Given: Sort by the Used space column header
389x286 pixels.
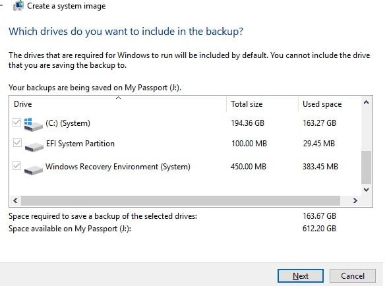Looking at the screenshot, I should tap(330, 104).
